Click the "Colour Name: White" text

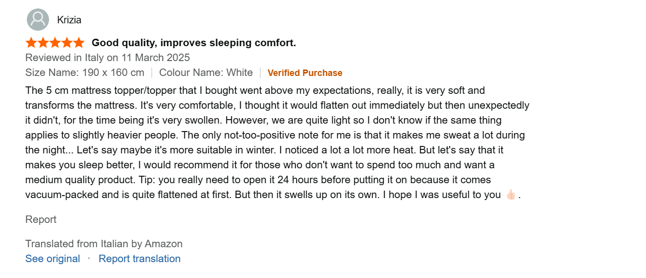coord(206,72)
